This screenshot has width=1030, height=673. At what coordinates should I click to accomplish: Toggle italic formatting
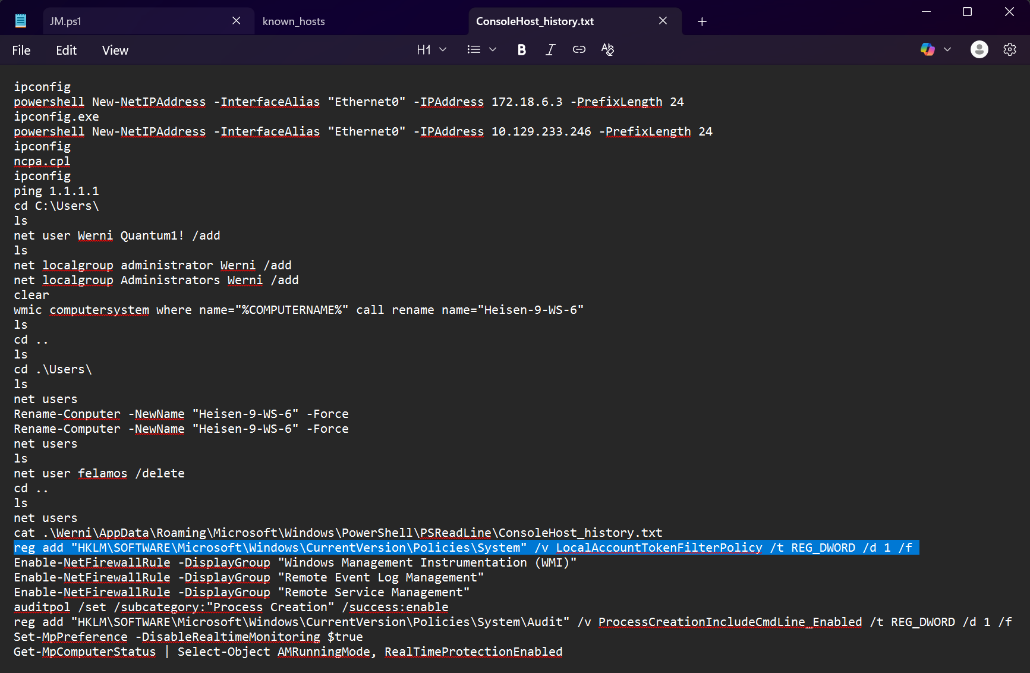click(550, 49)
